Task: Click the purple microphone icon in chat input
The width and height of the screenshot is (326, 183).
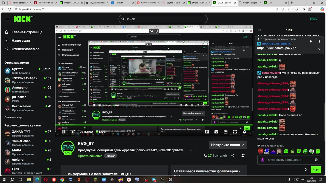Action: (x=262, y=160)
